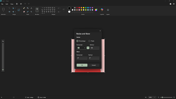176x99 pixels.
Task: Select the Percentage radio button
Action: pyautogui.click(x=78, y=41)
